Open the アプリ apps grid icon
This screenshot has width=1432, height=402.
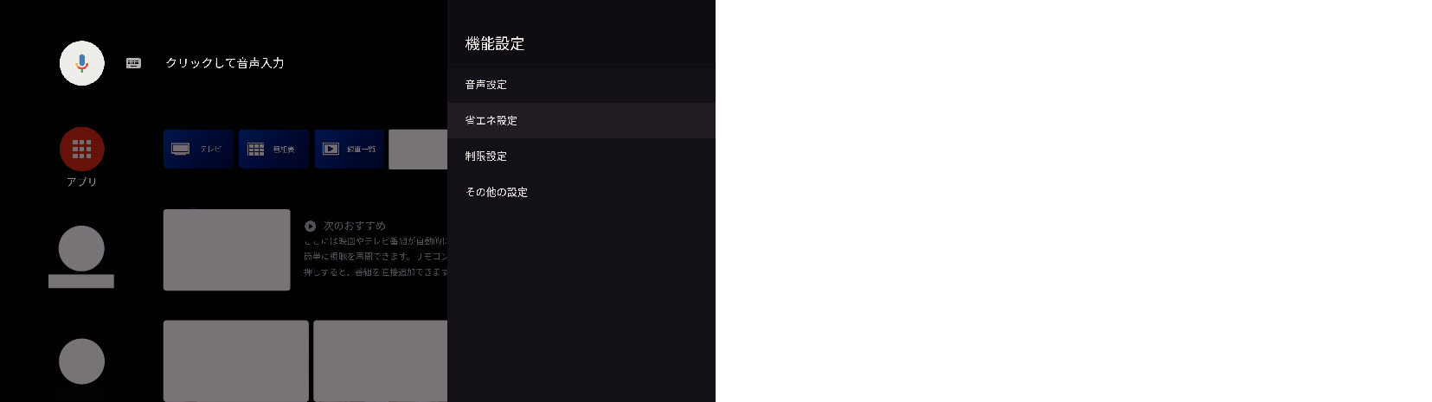(82, 150)
